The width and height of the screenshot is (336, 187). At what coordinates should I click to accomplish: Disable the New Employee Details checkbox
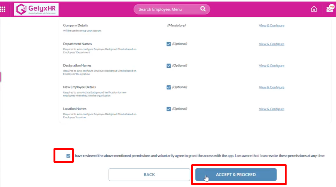point(169,87)
